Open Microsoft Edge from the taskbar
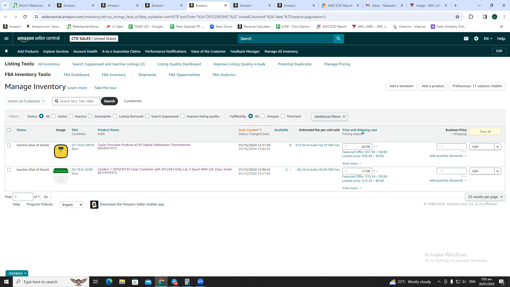Screen dimensions: 510x287 [x=109, y=282]
